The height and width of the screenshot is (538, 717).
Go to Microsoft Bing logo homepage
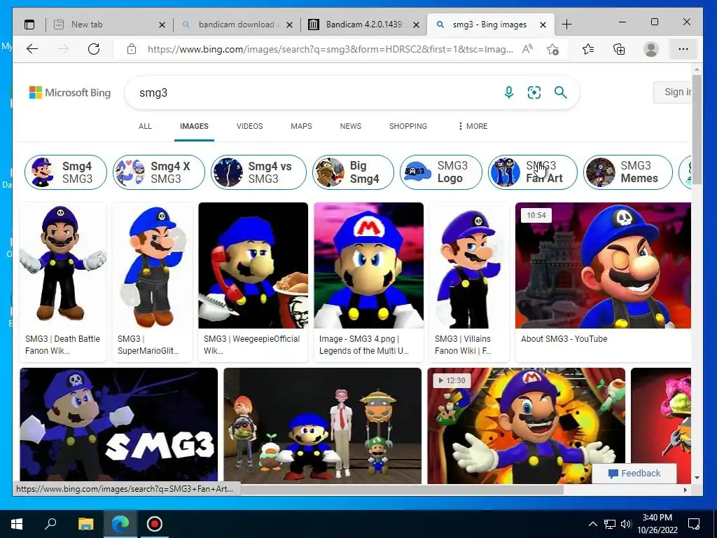(70, 92)
